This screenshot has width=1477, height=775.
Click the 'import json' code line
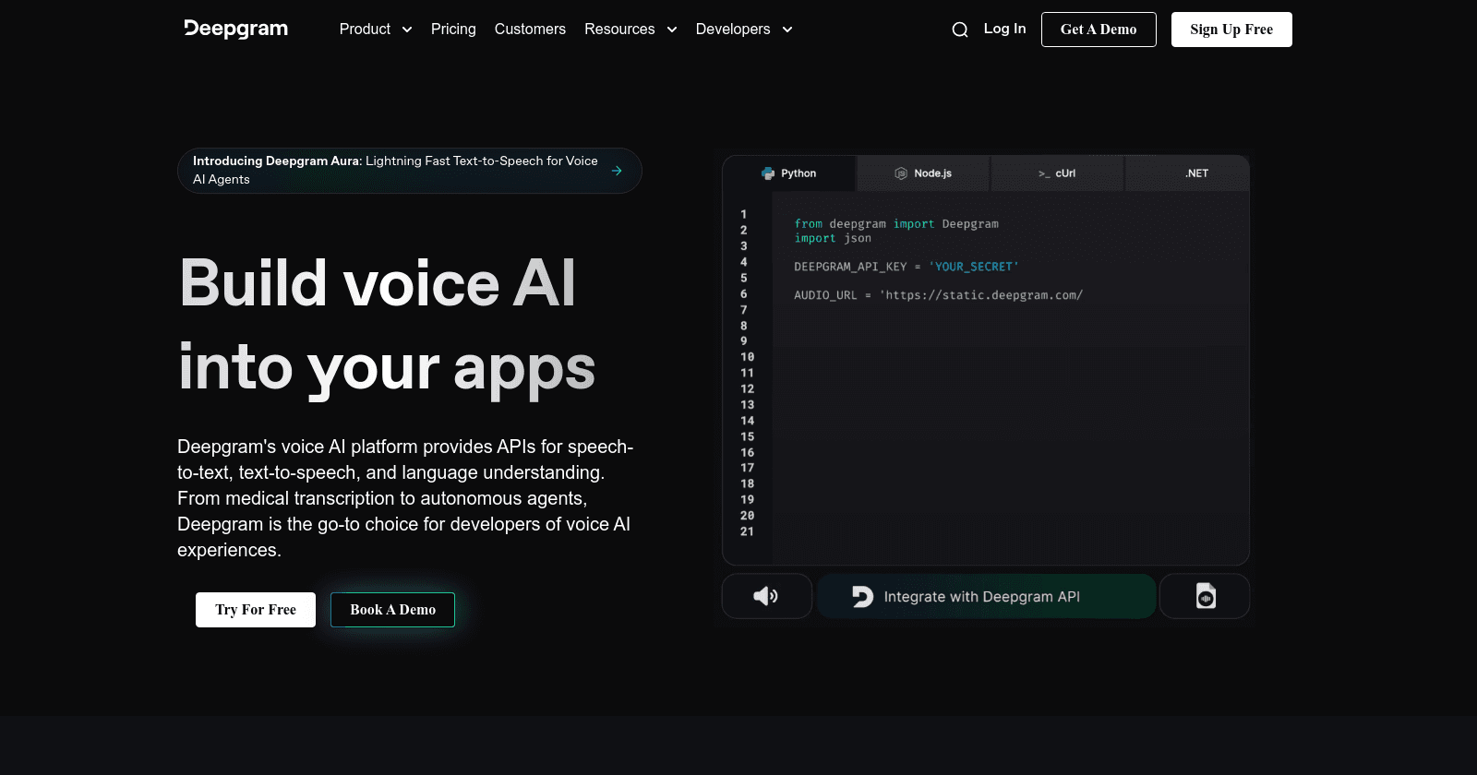tap(833, 238)
